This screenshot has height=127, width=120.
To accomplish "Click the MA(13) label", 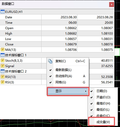I will 11,50.
